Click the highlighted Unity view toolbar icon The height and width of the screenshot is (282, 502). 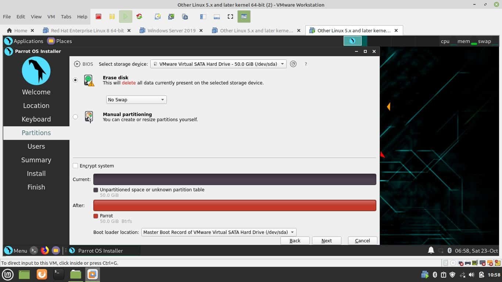[244, 17]
